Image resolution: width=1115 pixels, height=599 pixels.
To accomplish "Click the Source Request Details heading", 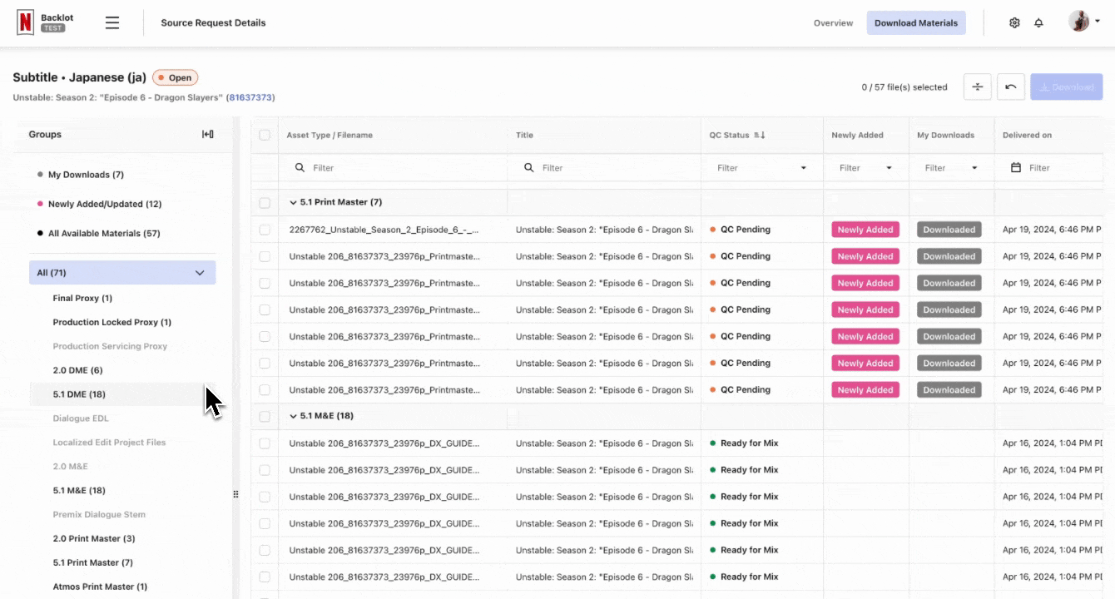I will coord(213,22).
